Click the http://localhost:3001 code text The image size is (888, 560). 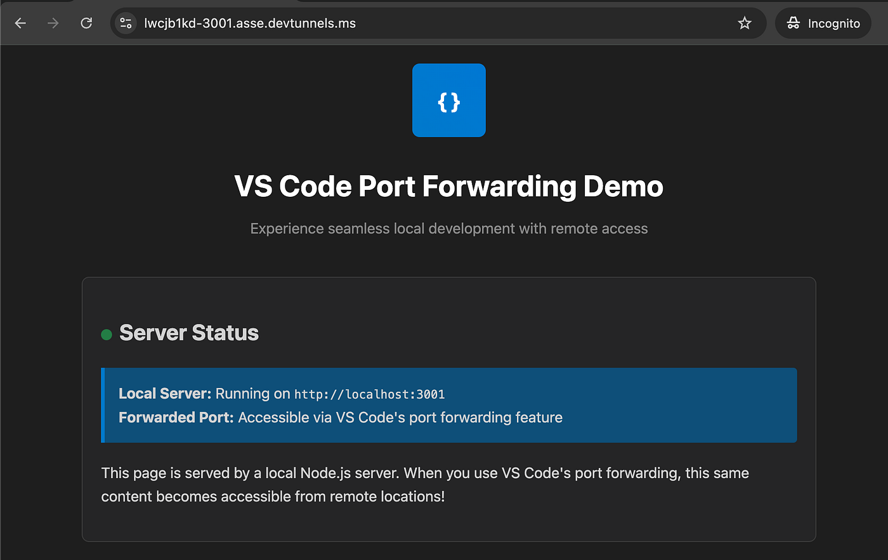(x=370, y=394)
